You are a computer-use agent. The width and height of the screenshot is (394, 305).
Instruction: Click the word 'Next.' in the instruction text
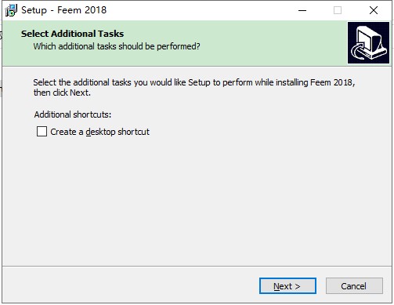(80, 93)
